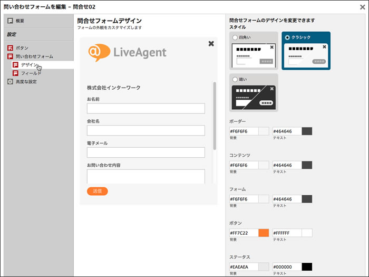Image resolution: width=369 pixels, height=277 pixels.
Task: Click the 問い合わせフォーム red icon
Action: (10, 56)
